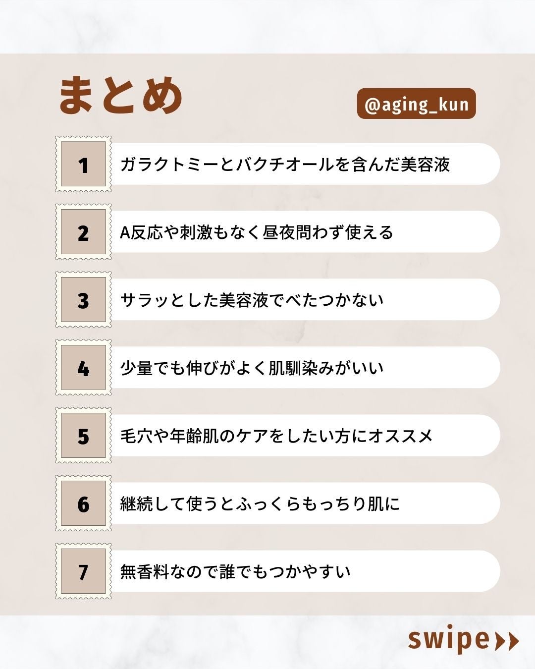Click the swipe text

[x=448, y=639]
